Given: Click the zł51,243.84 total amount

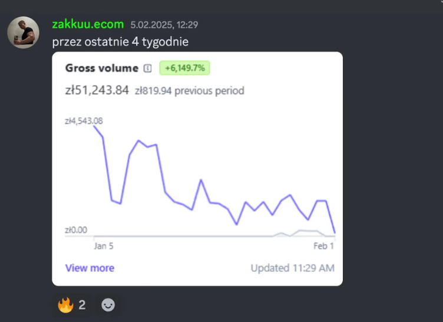Looking at the screenshot, I should tap(97, 90).
